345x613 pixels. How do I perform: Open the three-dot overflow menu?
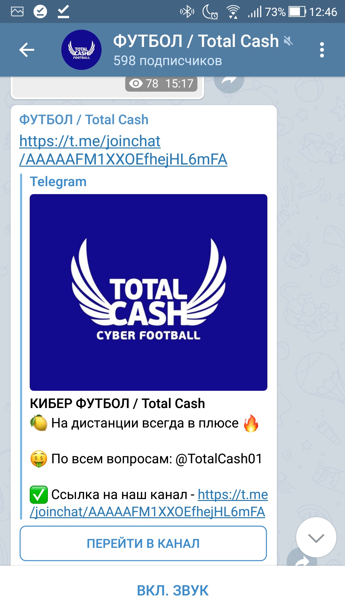tap(322, 50)
